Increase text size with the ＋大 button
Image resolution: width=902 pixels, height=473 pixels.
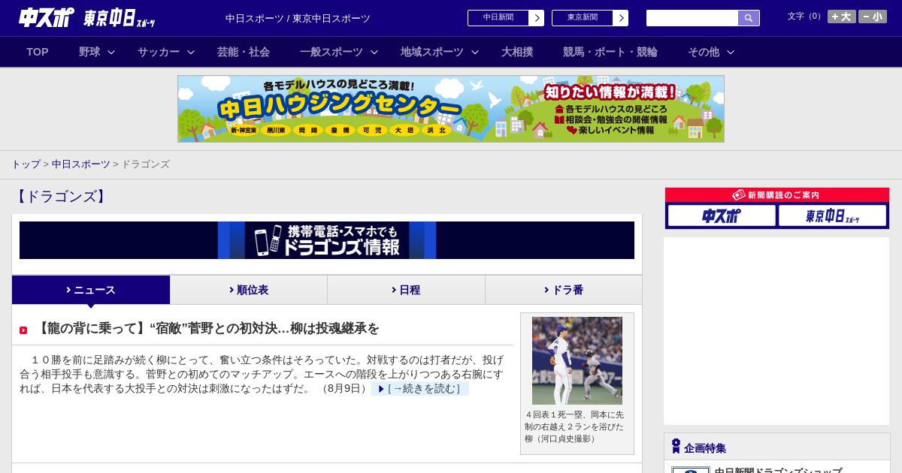tap(841, 17)
